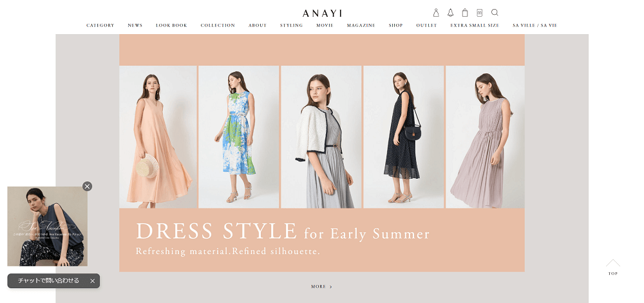
Task: Select the blue floral dress photo
Action: [x=239, y=137]
